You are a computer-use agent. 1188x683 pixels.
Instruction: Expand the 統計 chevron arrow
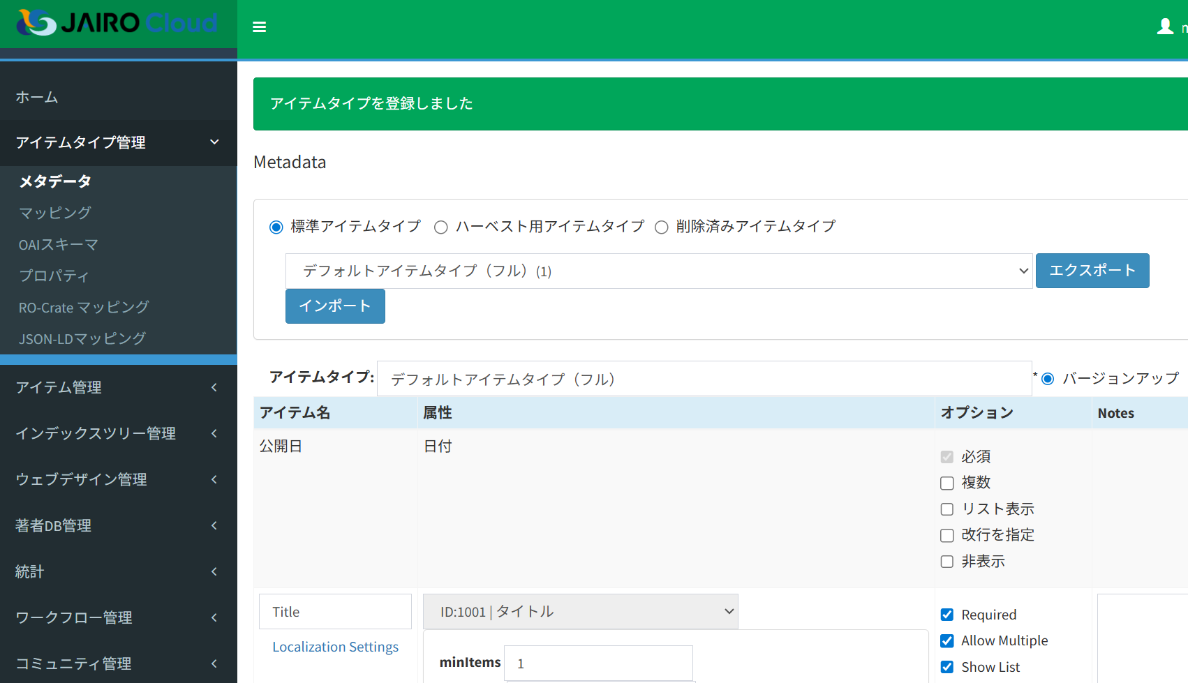point(214,571)
